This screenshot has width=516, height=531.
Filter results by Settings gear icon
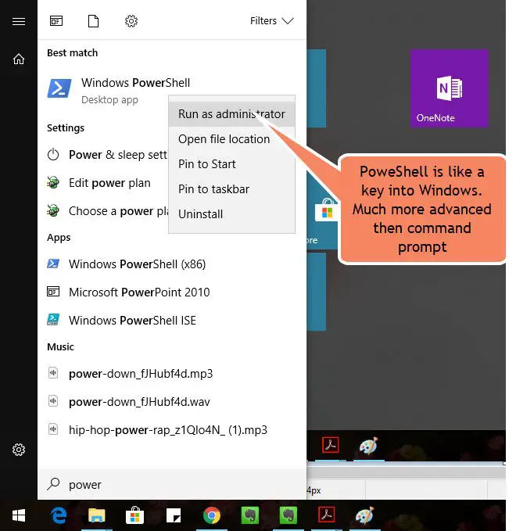pyautogui.click(x=131, y=21)
